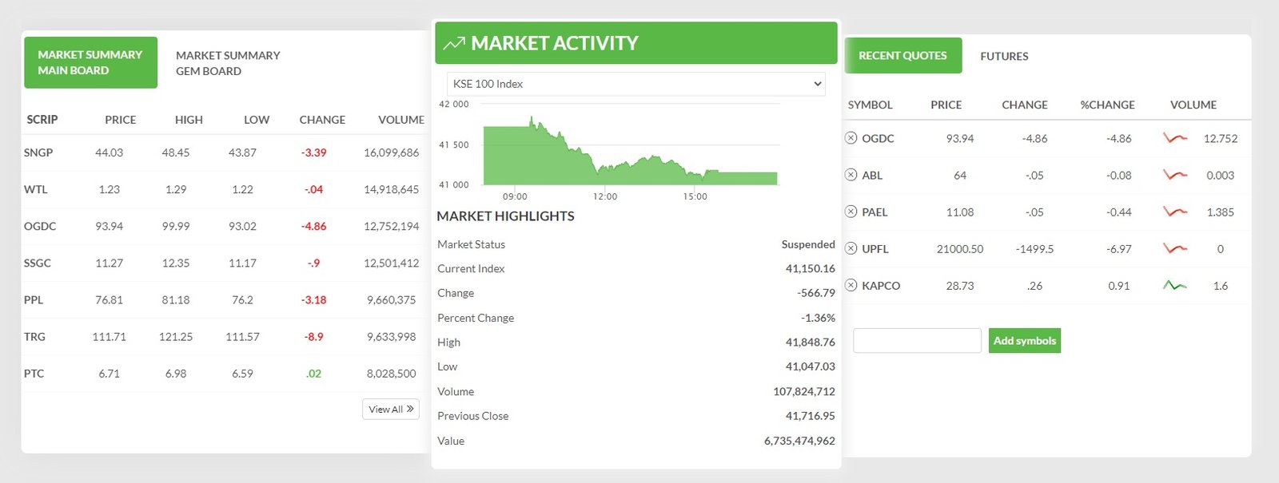Remove PAEL from recent quotes
The width and height of the screenshot is (1279, 483).
click(851, 212)
